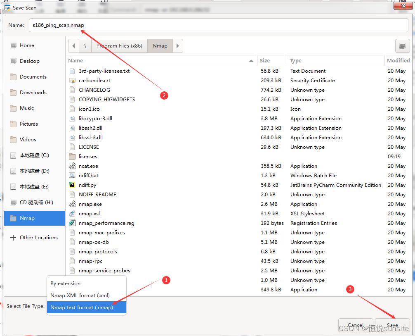Click the ndiff.bat batch file icon
The height and width of the screenshot is (336, 415).
tap(72, 176)
